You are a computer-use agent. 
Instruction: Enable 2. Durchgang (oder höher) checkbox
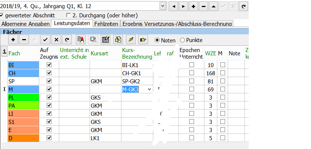coord(68,15)
